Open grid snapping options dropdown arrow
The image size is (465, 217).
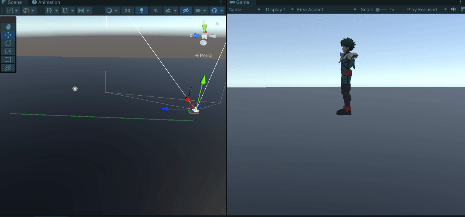[73, 10]
